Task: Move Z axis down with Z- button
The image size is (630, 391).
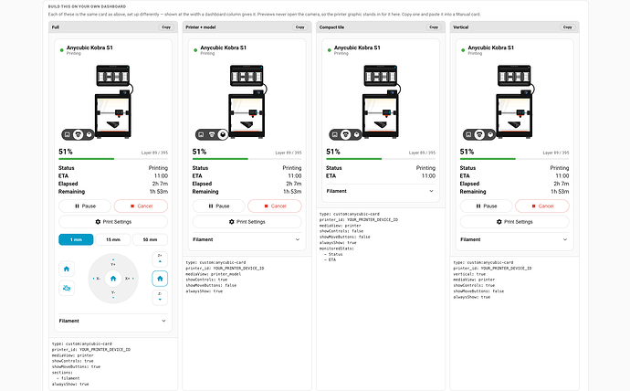Action: point(160,298)
